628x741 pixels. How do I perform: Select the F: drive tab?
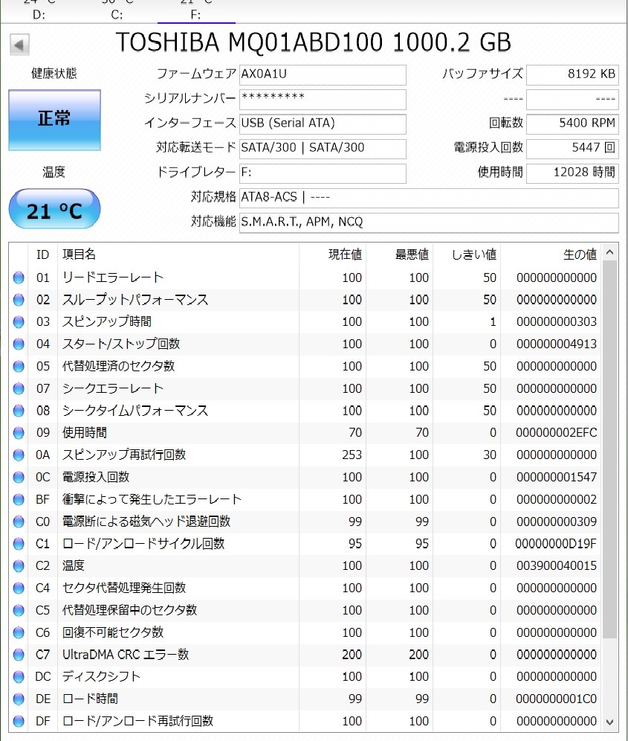coord(196,12)
